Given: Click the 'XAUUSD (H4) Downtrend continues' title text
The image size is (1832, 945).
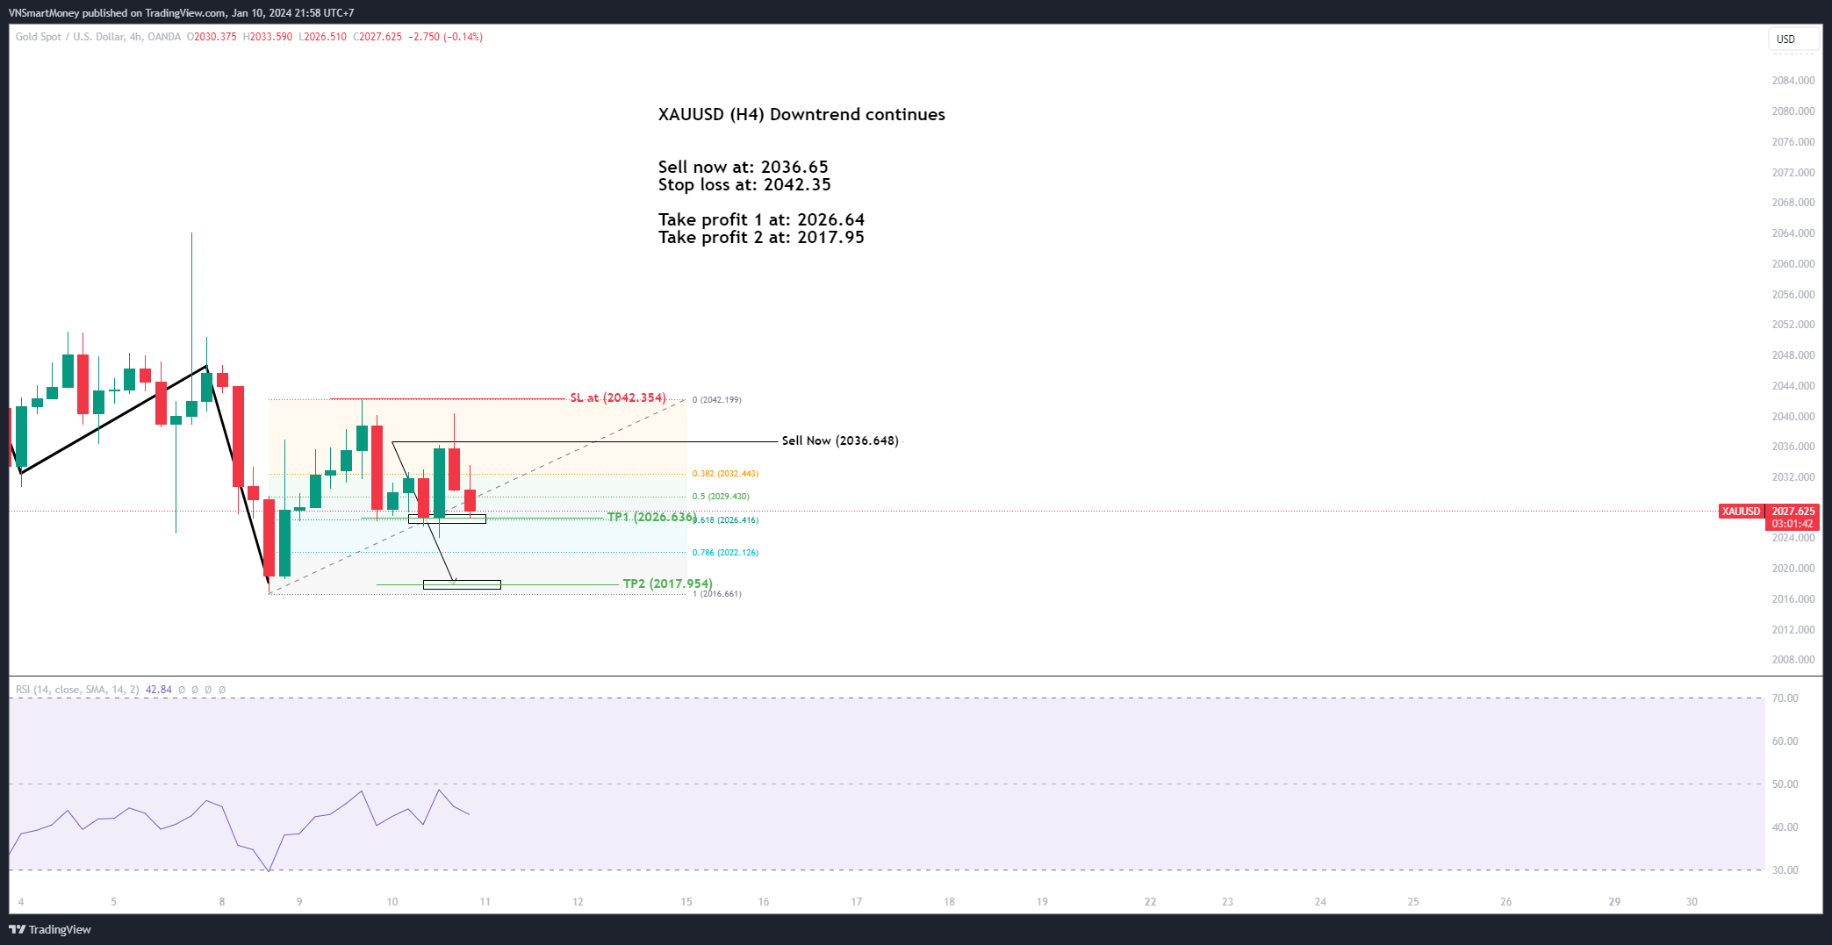Looking at the screenshot, I should [801, 115].
